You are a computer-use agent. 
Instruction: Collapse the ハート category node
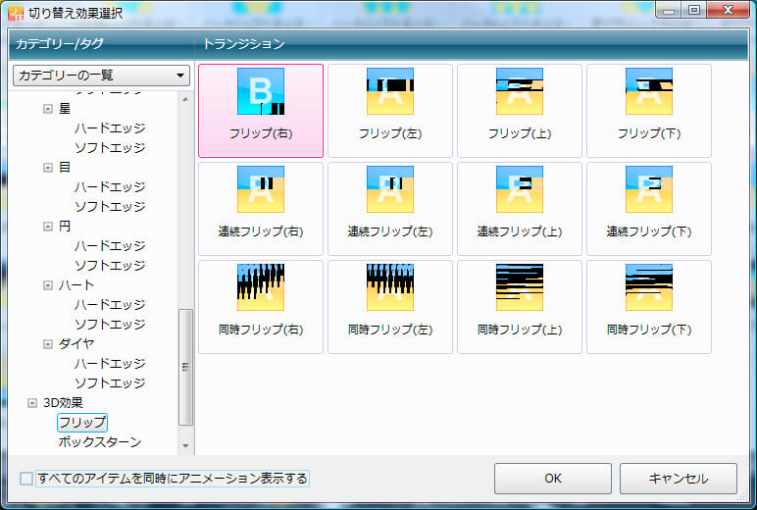click(x=48, y=285)
